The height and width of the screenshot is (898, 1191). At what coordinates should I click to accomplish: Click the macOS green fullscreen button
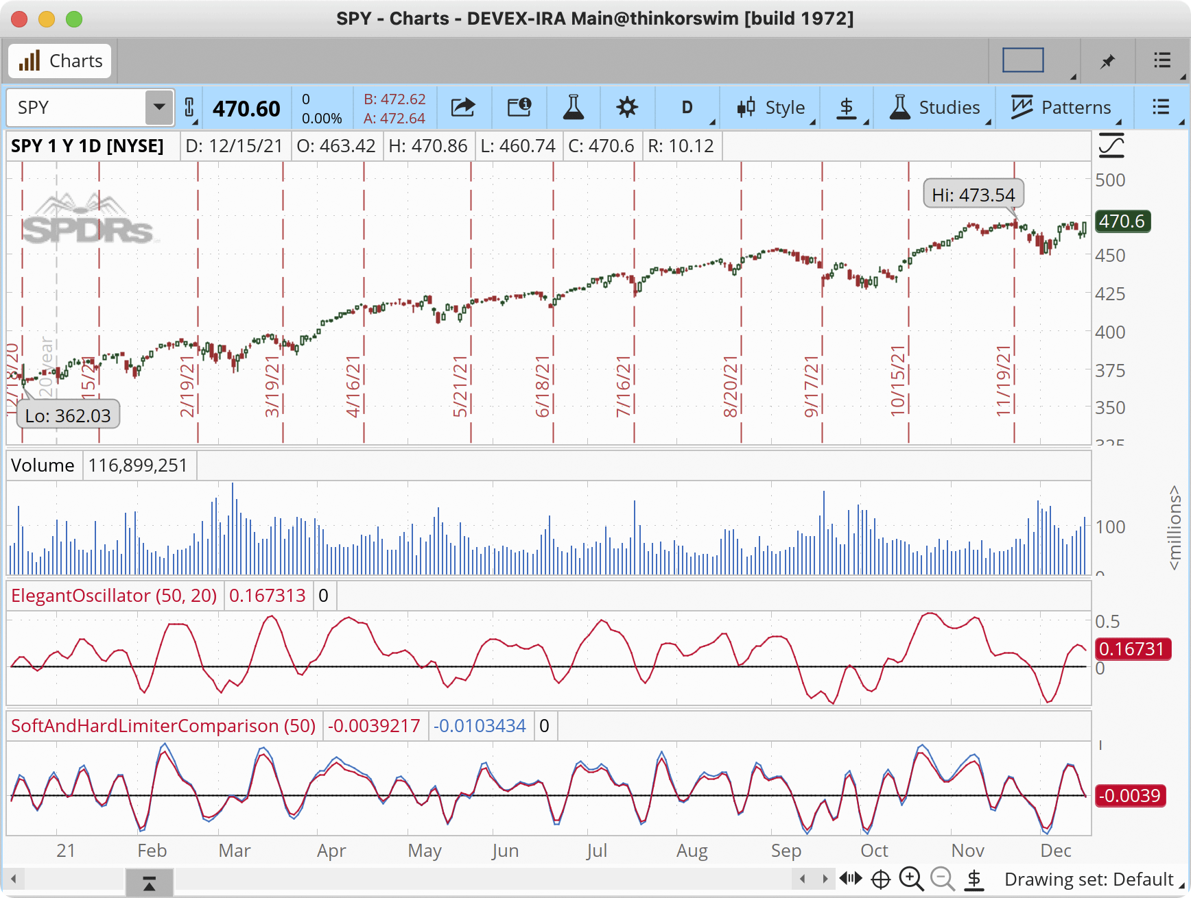click(x=73, y=19)
